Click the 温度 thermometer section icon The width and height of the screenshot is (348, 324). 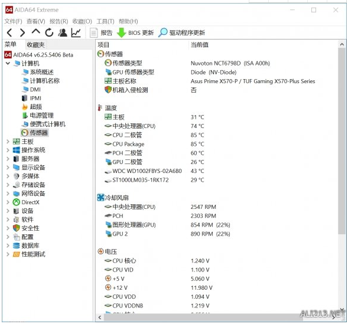[100, 108]
